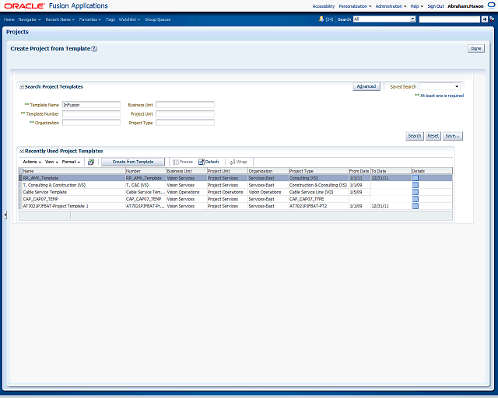Image resolution: width=498 pixels, height=398 pixels.
Task: Click the Template Number input field
Action: coord(91,113)
